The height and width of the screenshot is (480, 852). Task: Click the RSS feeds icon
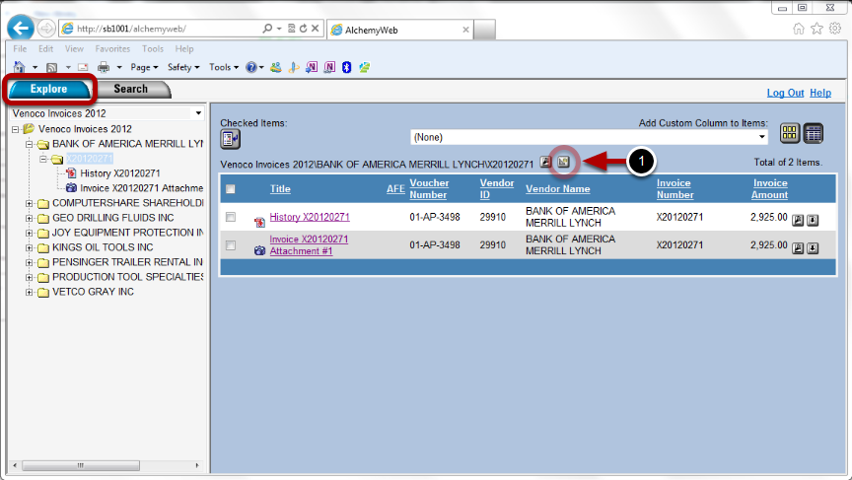click(x=52, y=67)
